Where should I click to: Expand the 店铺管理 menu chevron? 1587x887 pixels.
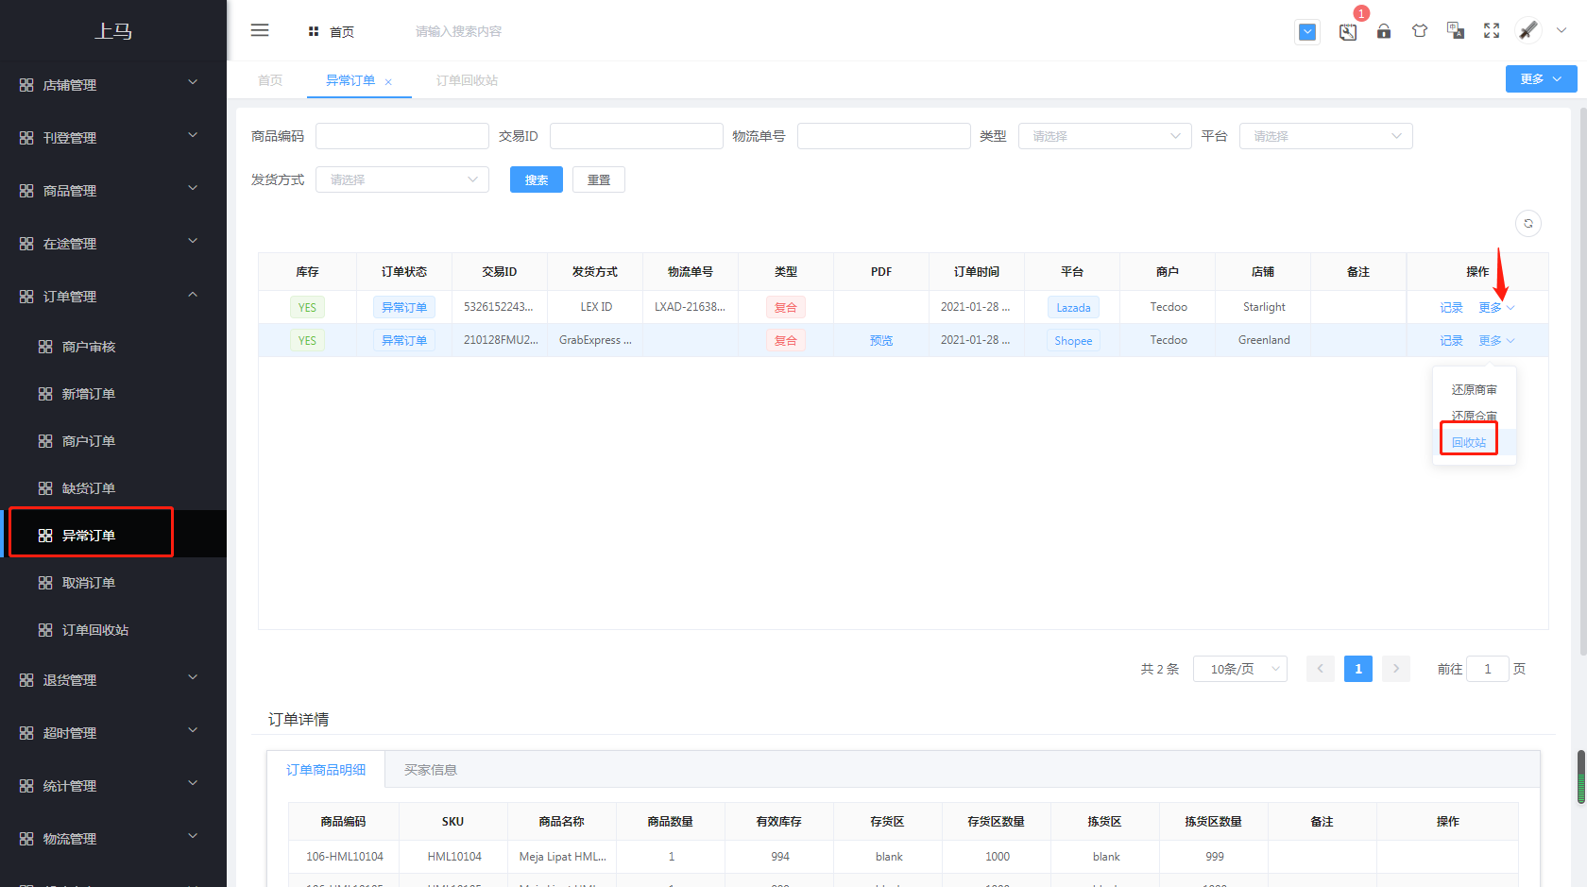pyautogui.click(x=193, y=82)
